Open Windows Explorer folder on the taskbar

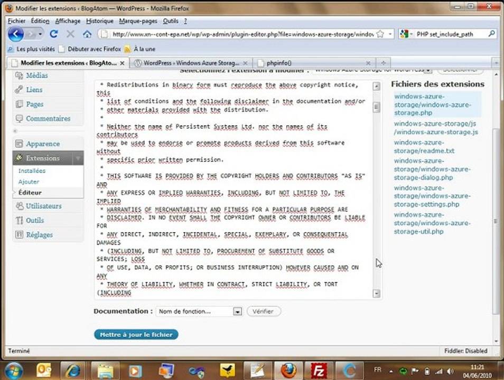tap(106, 370)
